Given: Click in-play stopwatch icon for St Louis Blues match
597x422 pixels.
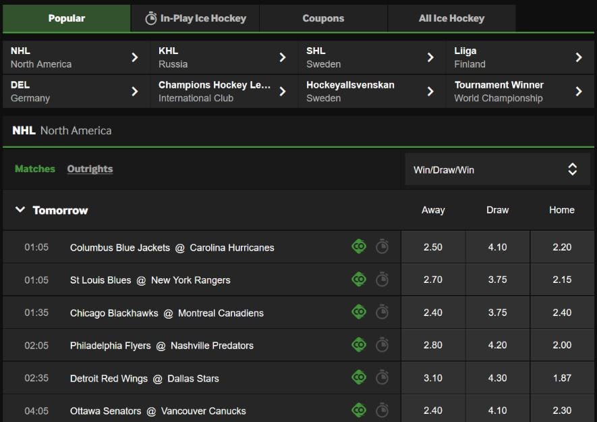Looking at the screenshot, I should coord(382,280).
